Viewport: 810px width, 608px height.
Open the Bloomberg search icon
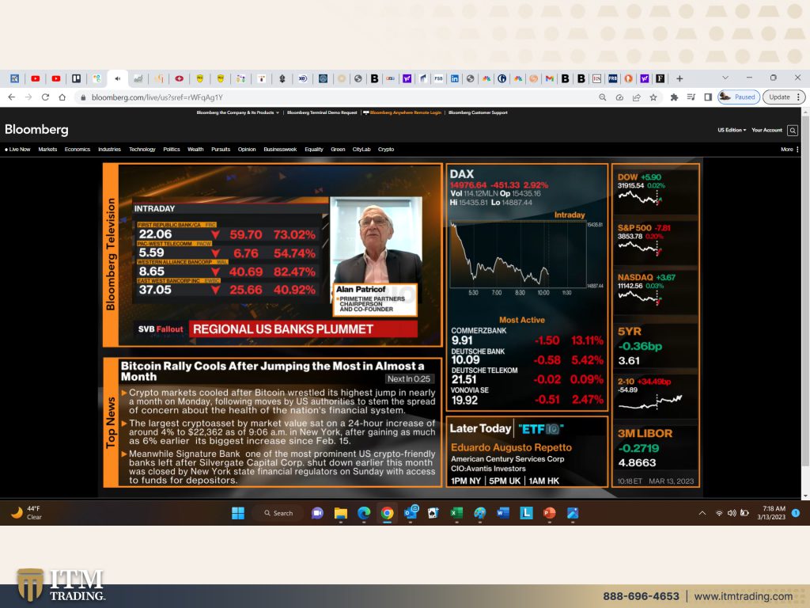tap(793, 131)
